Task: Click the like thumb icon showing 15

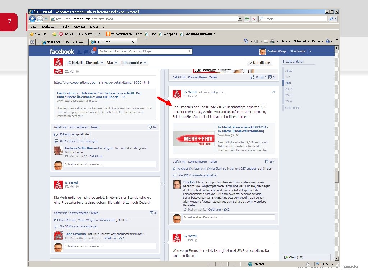Action: [253, 77]
